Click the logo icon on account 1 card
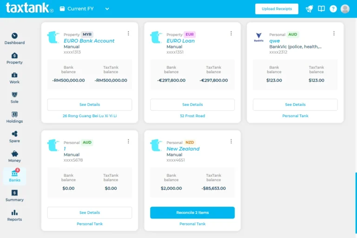The image size is (357, 238). pyautogui.click(x=53, y=145)
